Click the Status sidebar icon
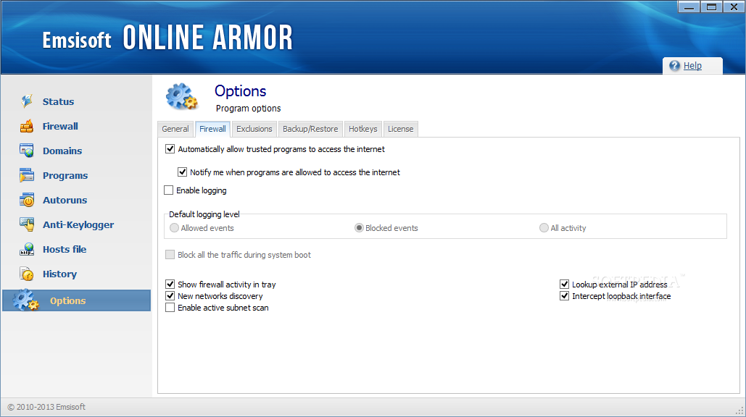 pos(27,101)
